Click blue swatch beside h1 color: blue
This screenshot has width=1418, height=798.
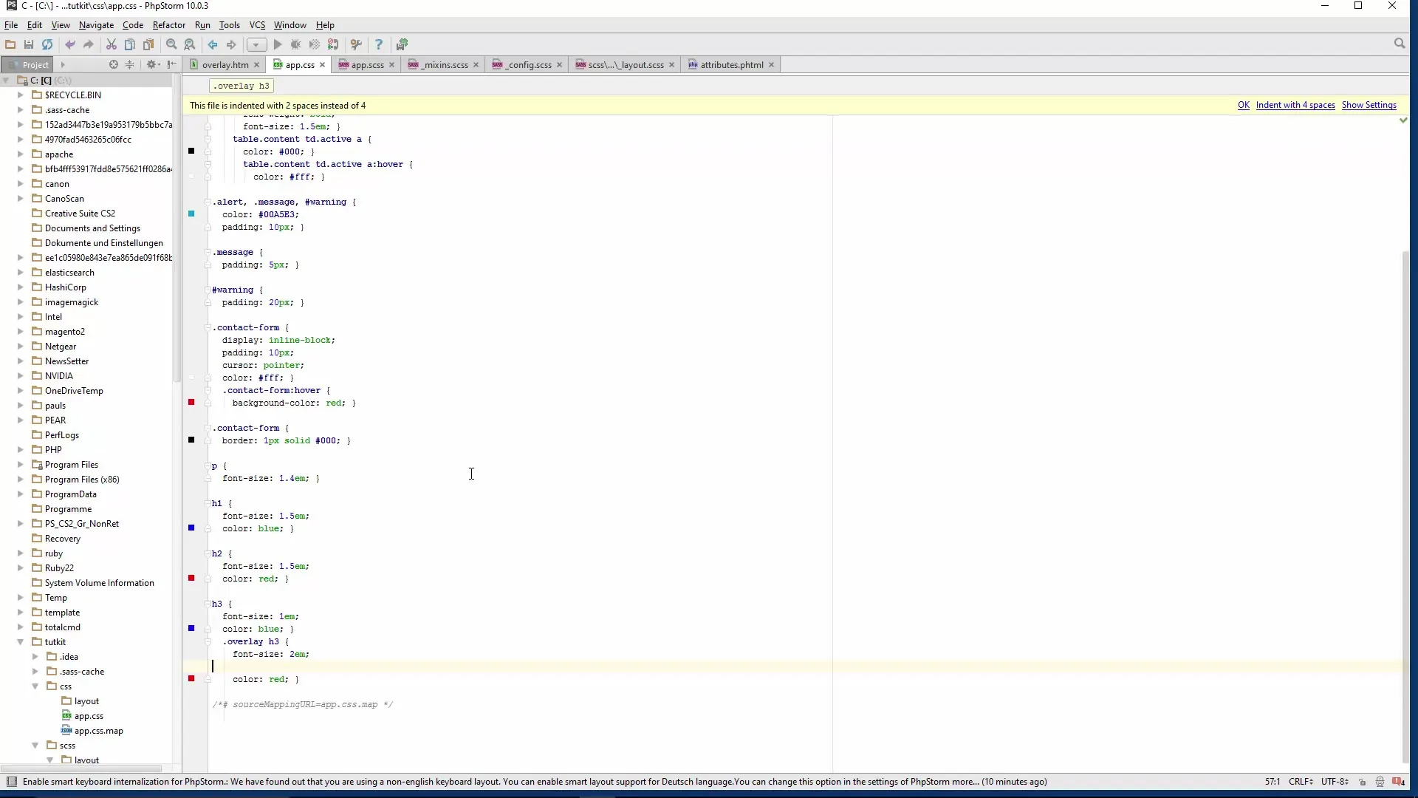pos(191,528)
